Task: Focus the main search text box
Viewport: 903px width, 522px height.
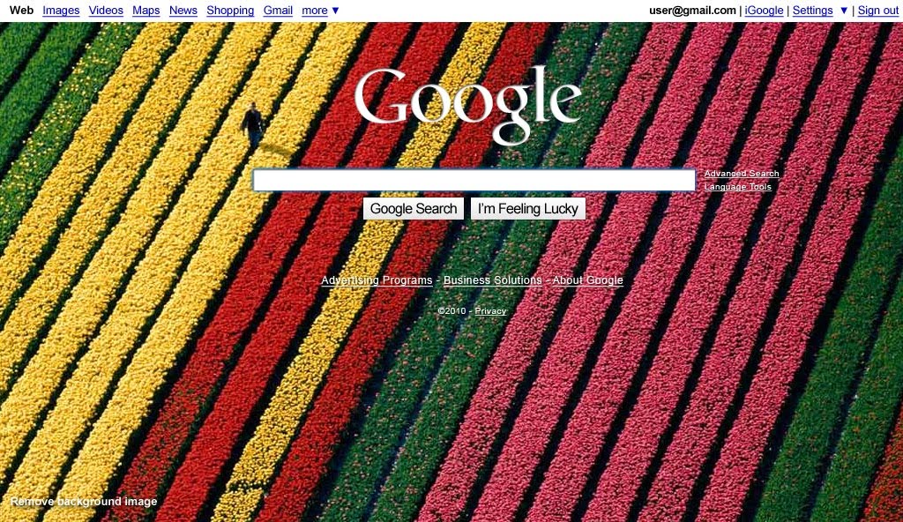Action: coord(474,181)
